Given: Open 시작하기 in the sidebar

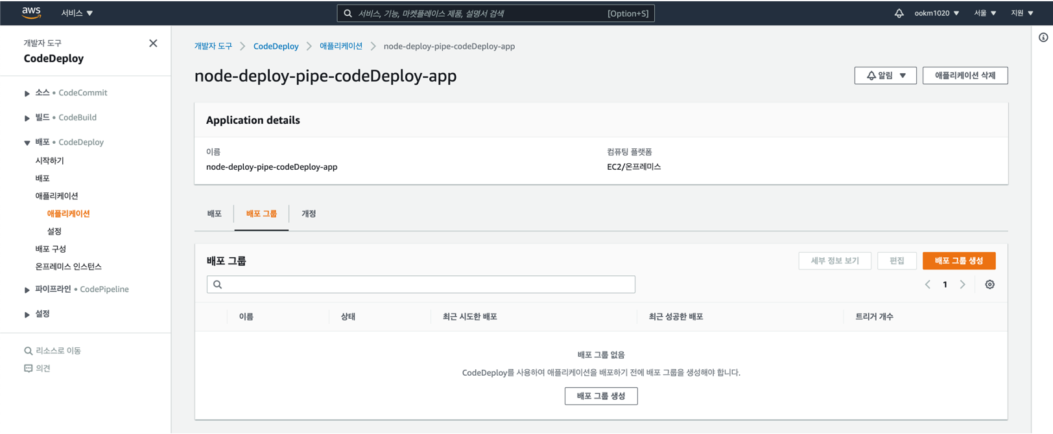Looking at the screenshot, I should pyautogui.click(x=49, y=161).
